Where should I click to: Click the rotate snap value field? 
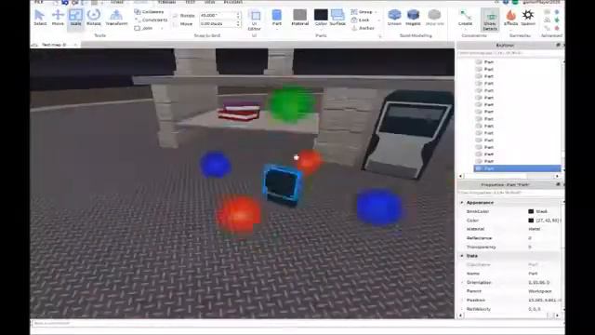[x=218, y=16]
